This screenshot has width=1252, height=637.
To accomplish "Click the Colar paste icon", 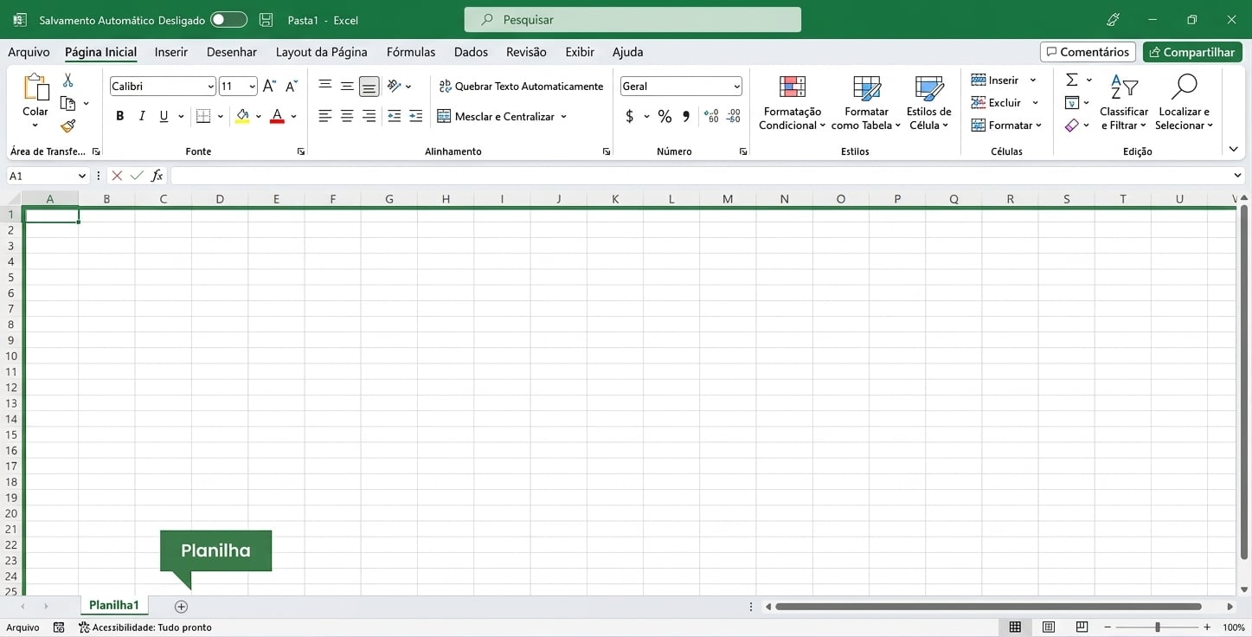I will coord(35,87).
